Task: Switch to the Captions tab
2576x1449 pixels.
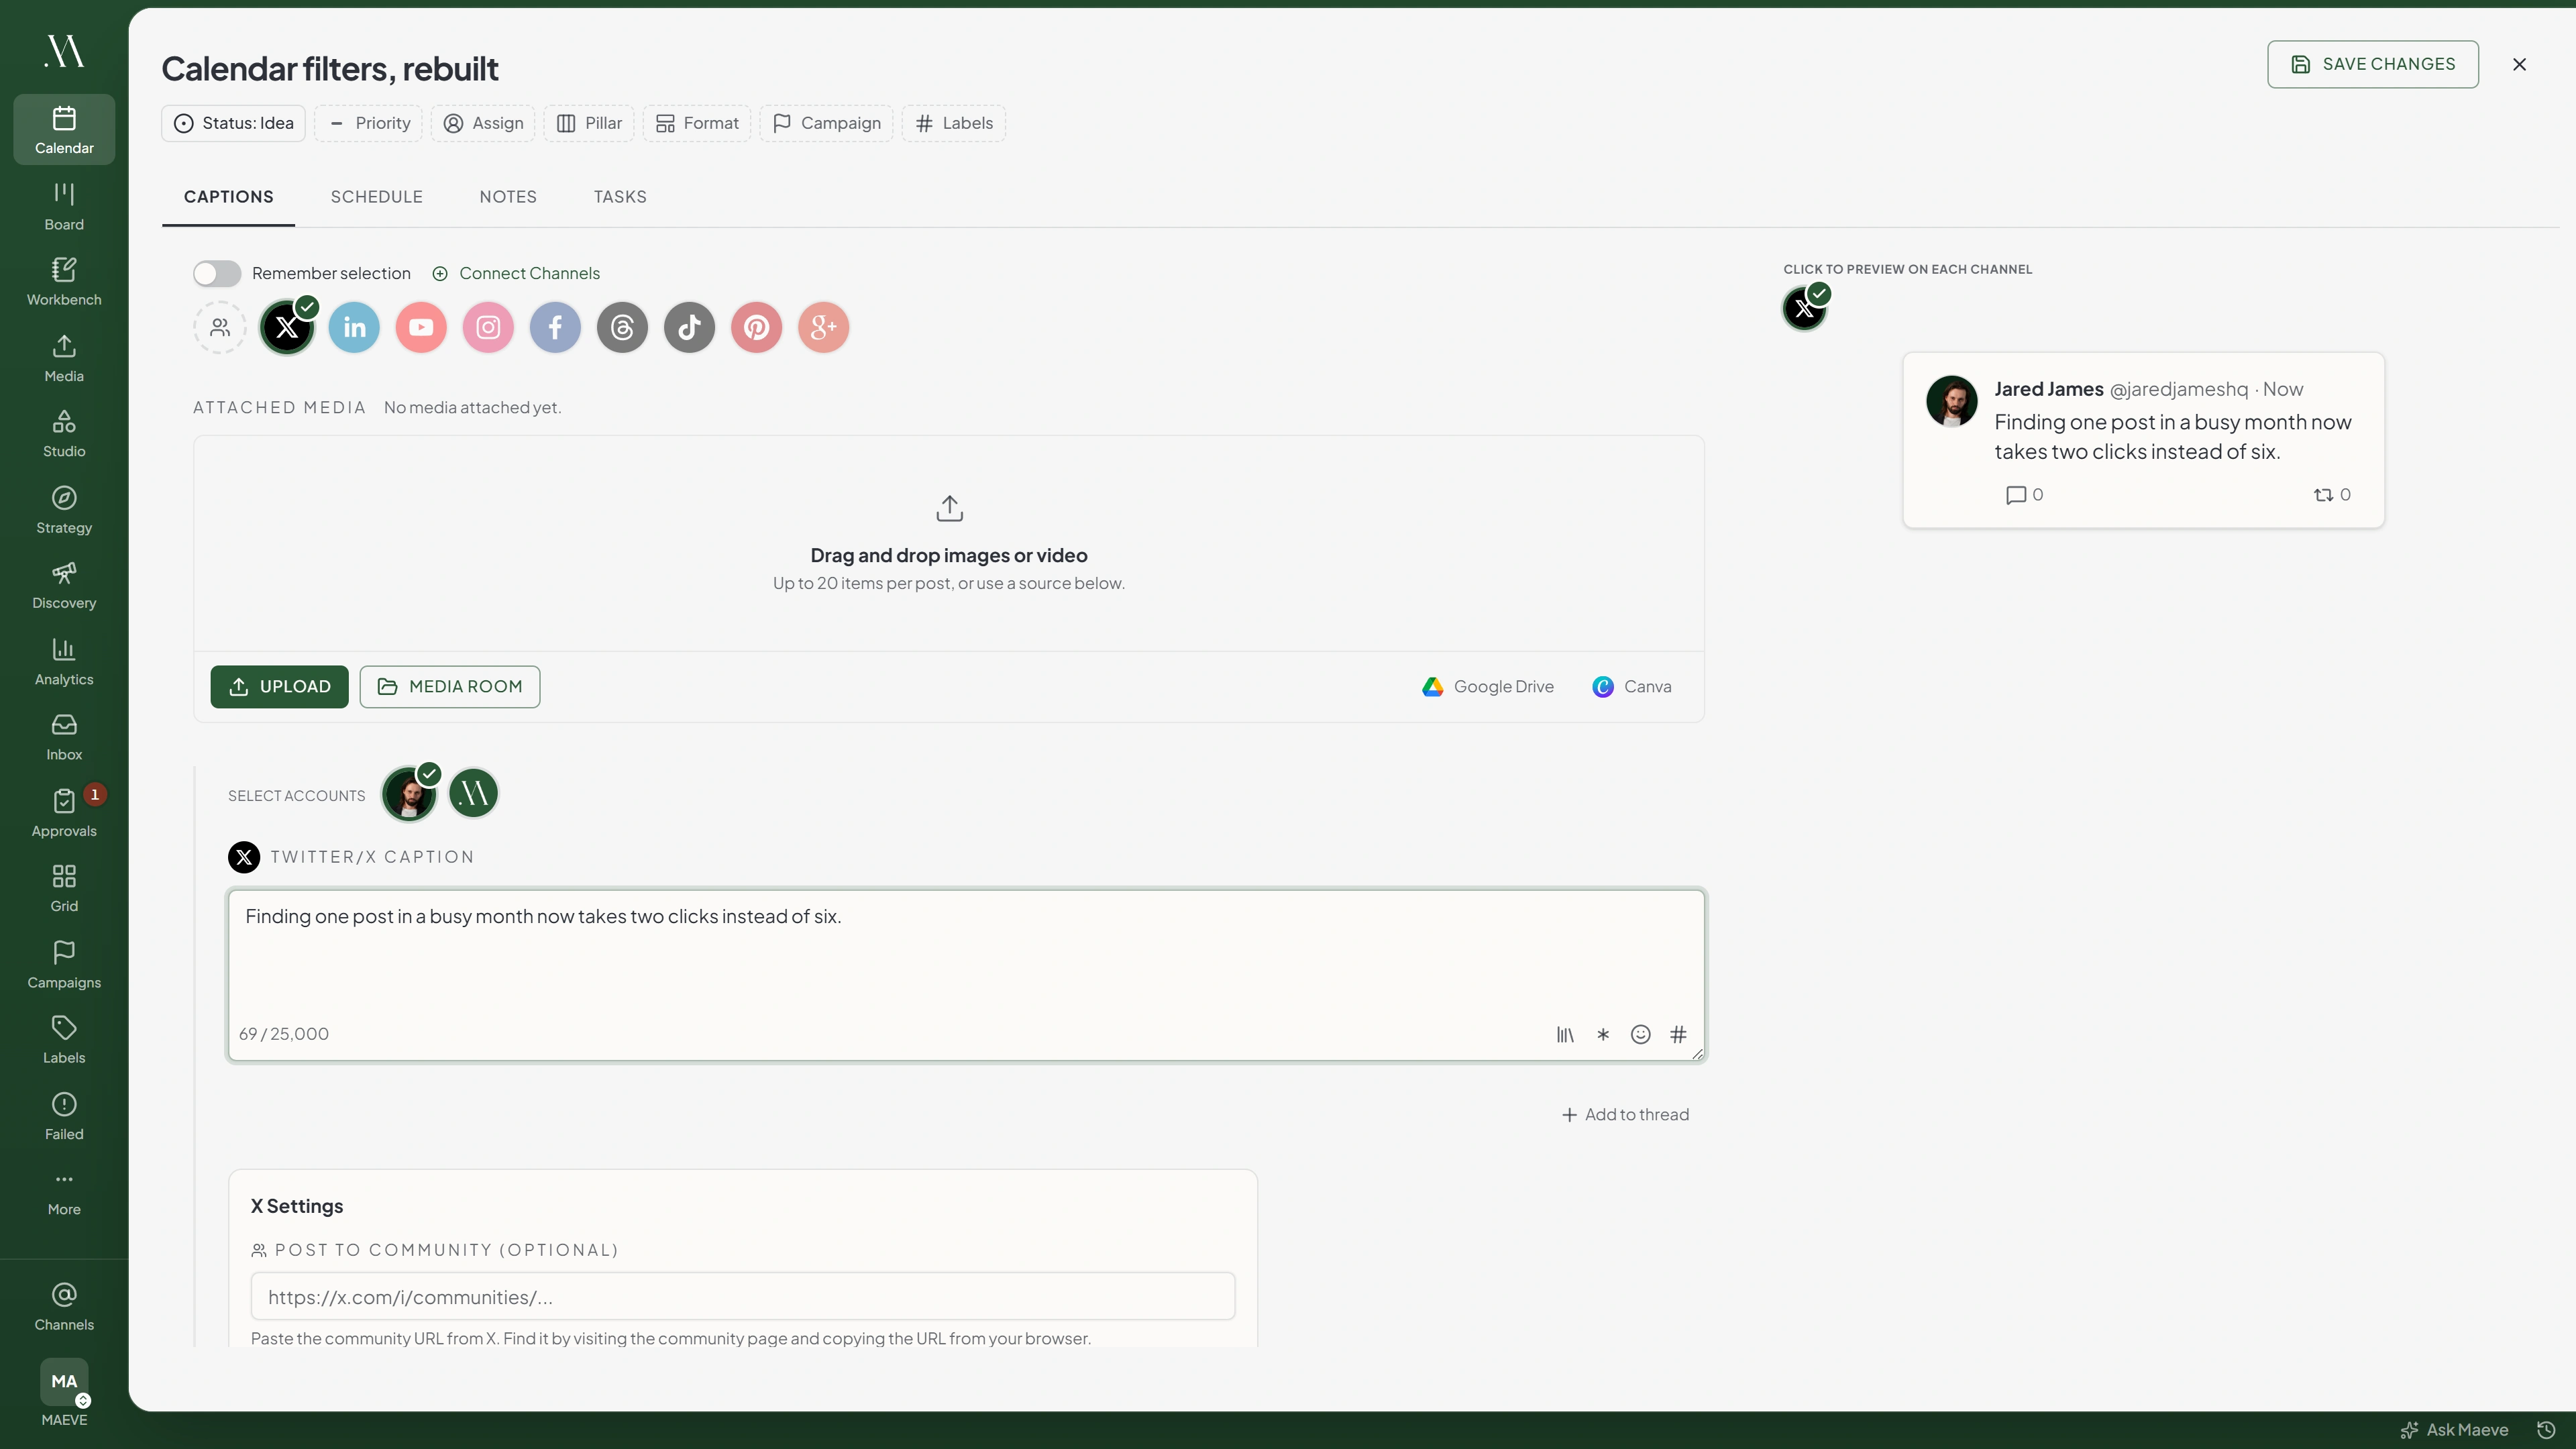Action: coord(228,197)
